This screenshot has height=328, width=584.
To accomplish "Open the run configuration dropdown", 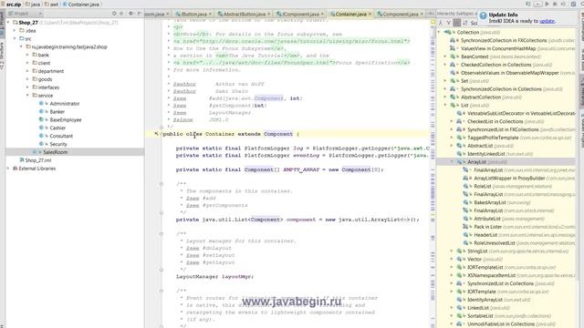I will [x=537, y=4].
